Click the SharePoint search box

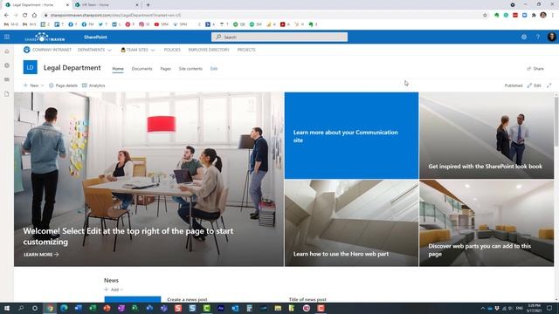279,37
